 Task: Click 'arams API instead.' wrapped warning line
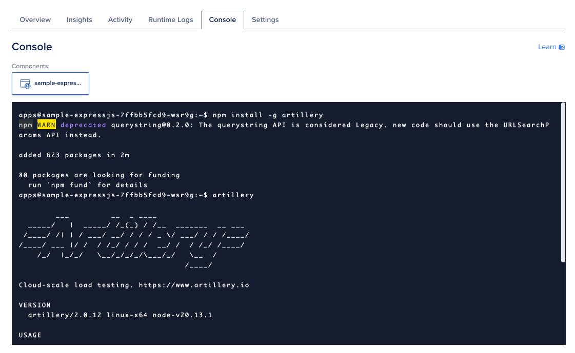(60, 135)
